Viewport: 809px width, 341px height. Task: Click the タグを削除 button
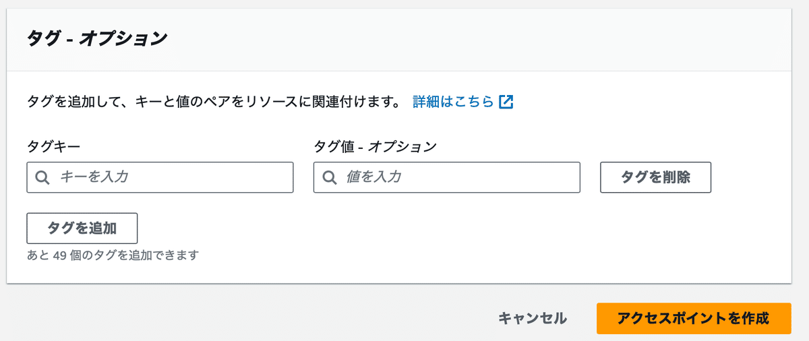click(x=655, y=177)
